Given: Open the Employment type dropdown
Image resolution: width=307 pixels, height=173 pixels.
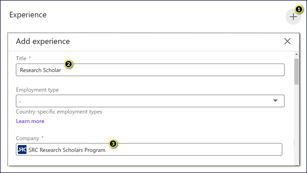Looking at the screenshot, I should tap(150, 101).
